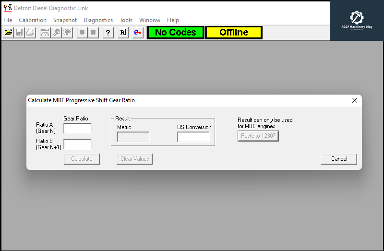Open the Tools menu
This screenshot has width=384, height=251.
pos(126,20)
